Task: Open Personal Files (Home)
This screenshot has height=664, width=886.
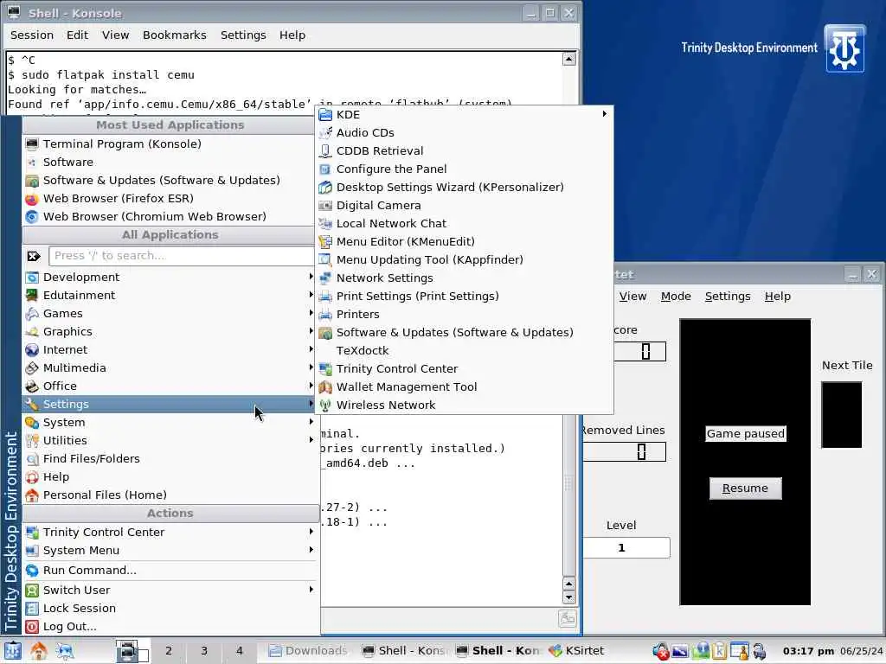Action: click(170, 495)
